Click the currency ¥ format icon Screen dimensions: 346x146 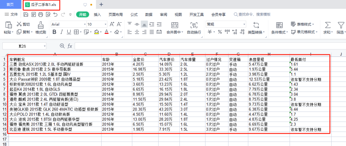[x=210, y=32]
